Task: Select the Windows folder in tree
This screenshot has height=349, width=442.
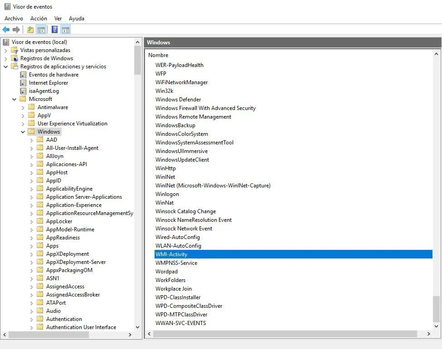Action: click(49, 132)
